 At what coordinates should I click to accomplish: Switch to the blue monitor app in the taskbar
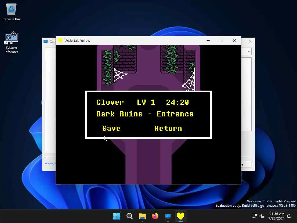click(168, 216)
